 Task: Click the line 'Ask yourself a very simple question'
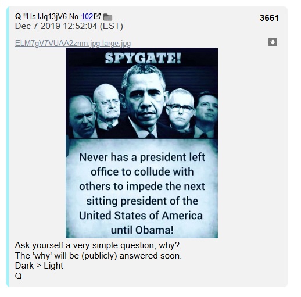point(97,245)
